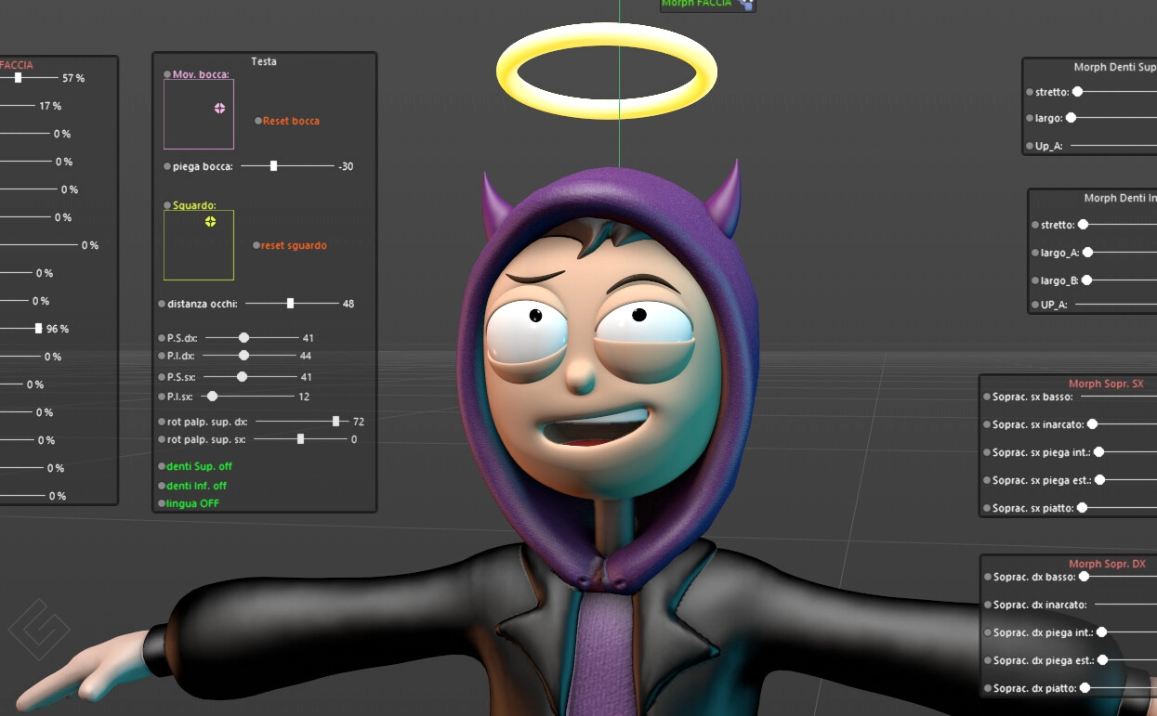Image resolution: width=1157 pixels, height=716 pixels.
Task: Click the FACCIA slider handle at 96 %
Action: point(38,329)
